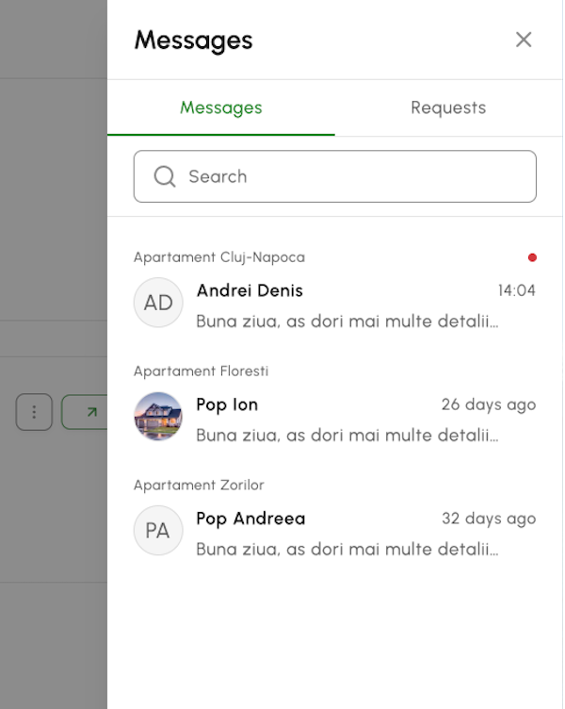Close the Messages panel with X icon
Viewport: 565px width, 709px height.
point(524,40)
